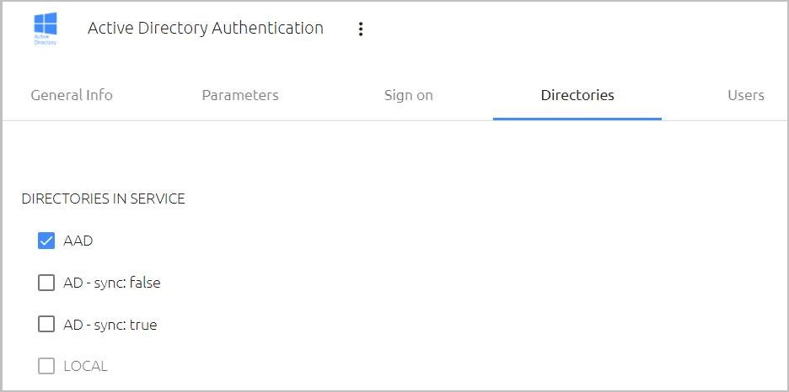The height and width of the screenshot is (392, 789).
Task: Open the three-dot more options menu
Action: pos(360,29)
